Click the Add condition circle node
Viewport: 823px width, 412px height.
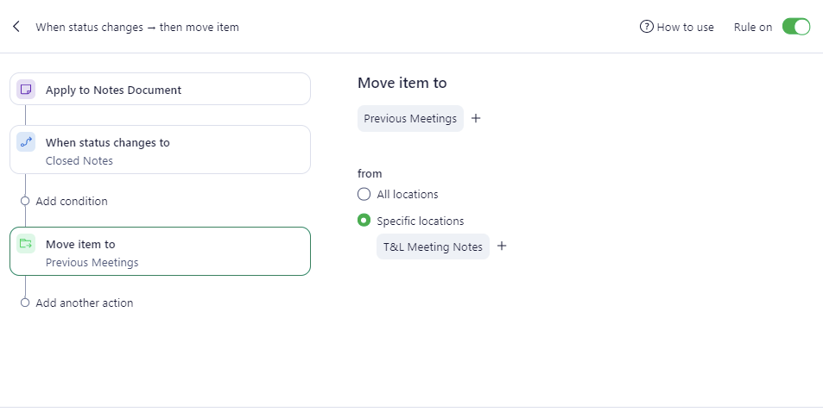25,201
